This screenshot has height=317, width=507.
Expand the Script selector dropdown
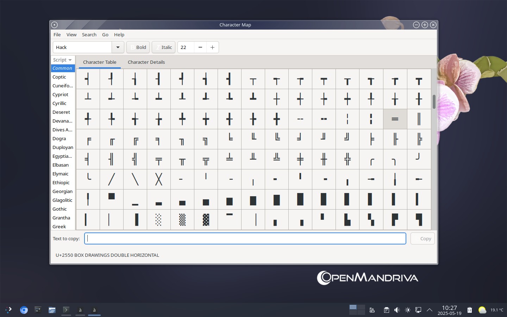(63, 60)
